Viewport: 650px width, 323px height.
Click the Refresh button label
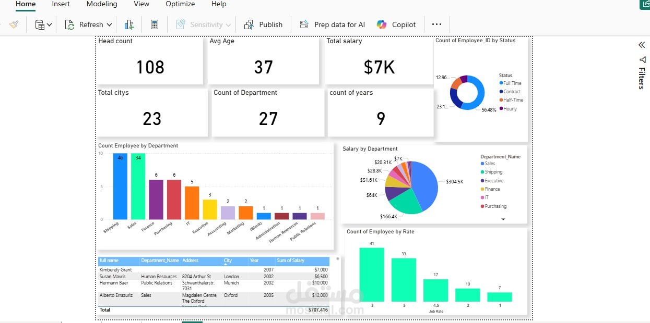(x=91, y=24)
